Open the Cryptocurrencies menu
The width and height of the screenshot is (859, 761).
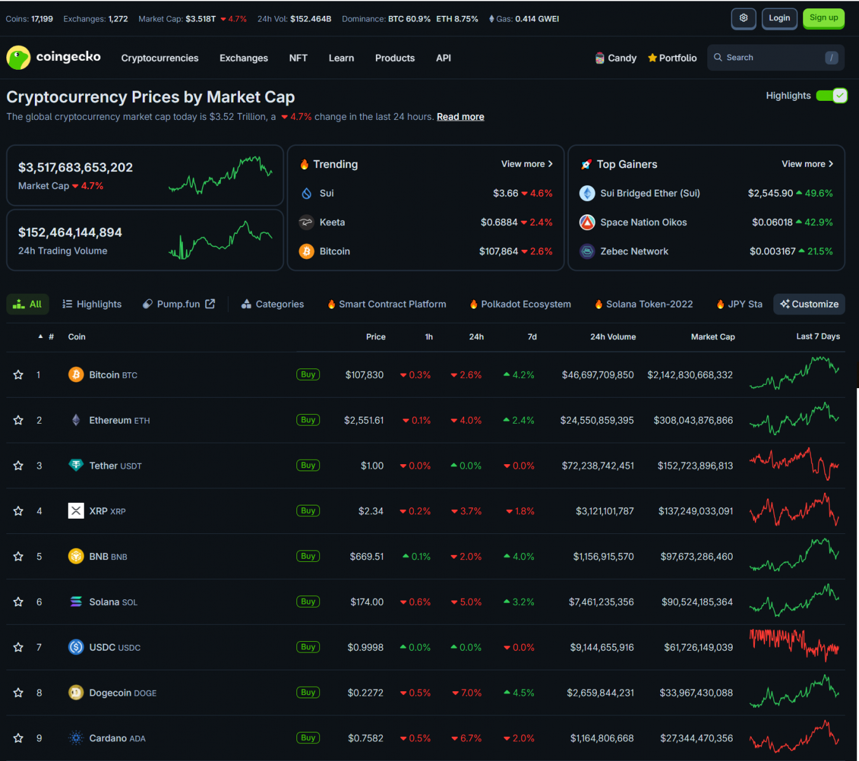tap(160, 58)
